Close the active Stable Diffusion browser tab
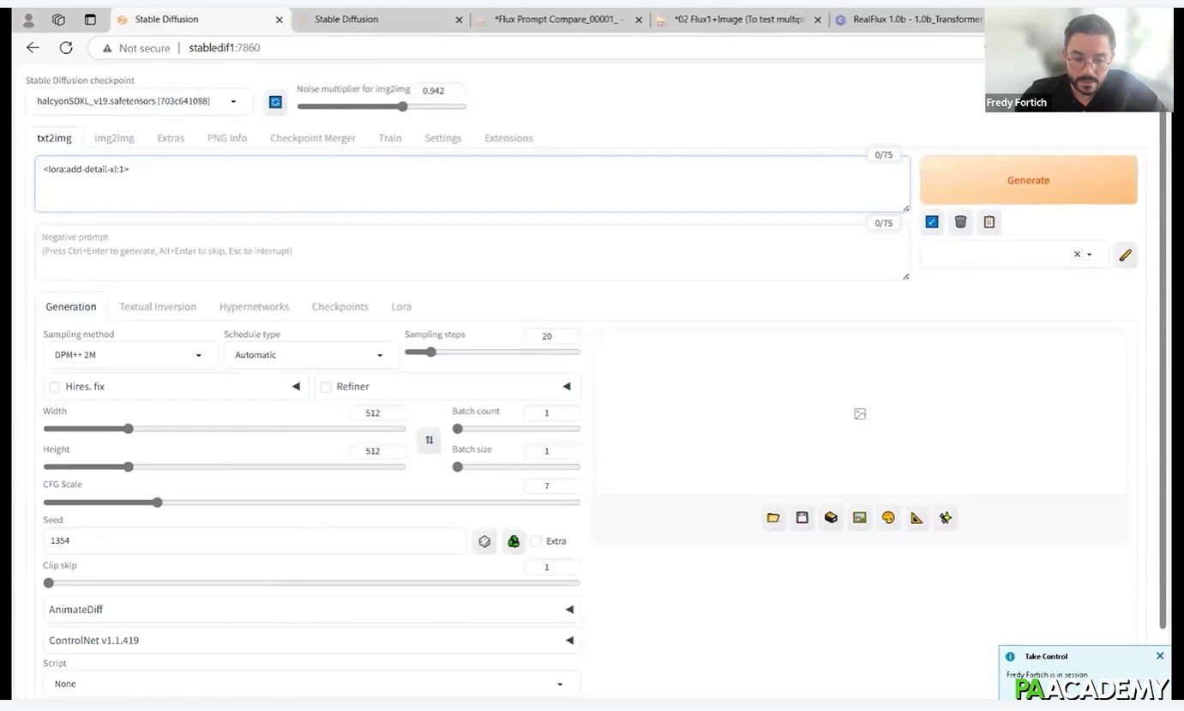Screen dimensions: 1184x711 [279, 20]
